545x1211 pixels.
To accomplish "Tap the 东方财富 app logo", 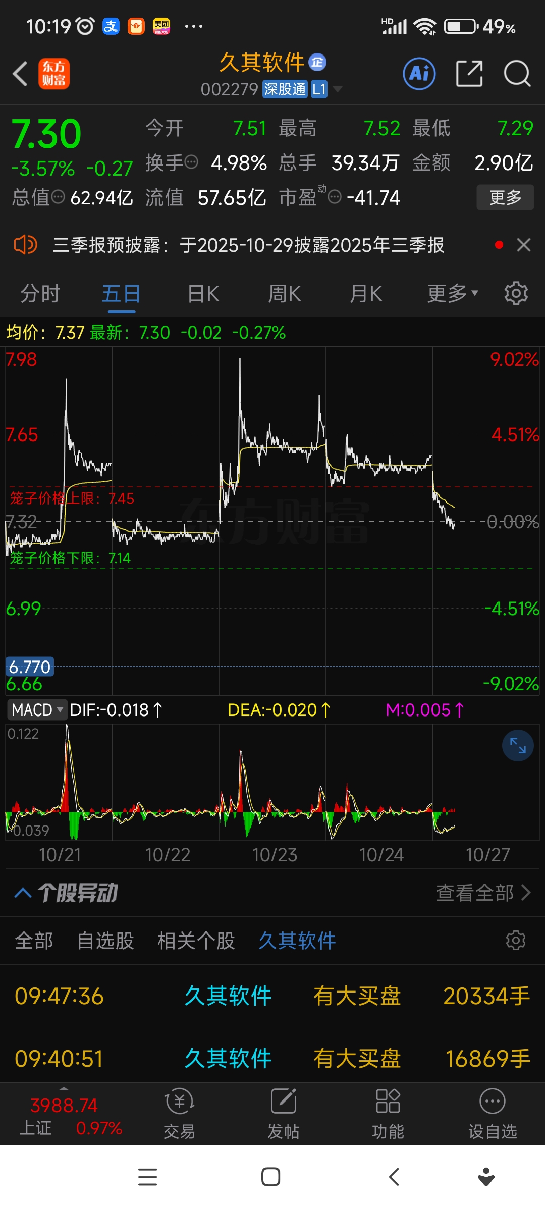I will pyautogui.click(x=54, y=74).
